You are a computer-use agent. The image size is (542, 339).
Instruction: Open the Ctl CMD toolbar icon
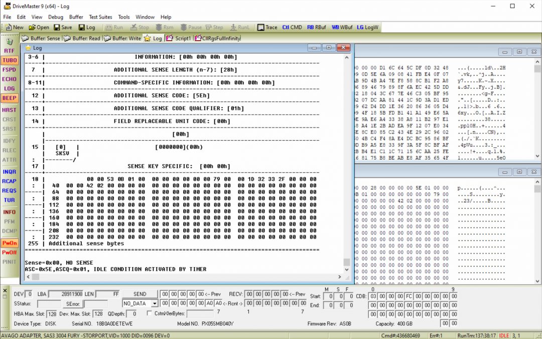(x=292, y=27)
